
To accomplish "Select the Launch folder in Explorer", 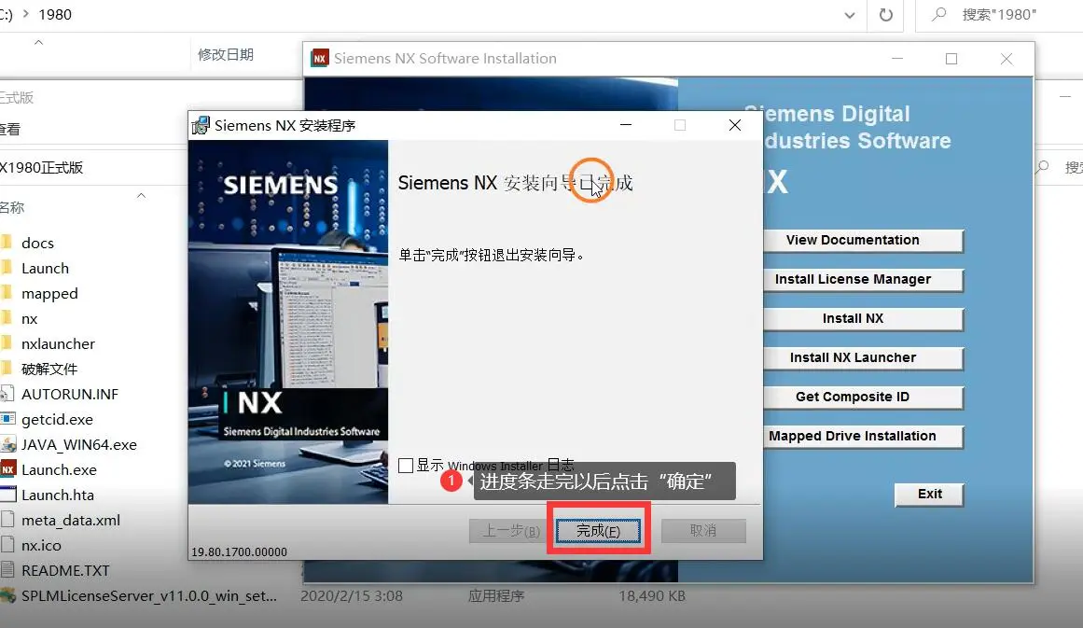I will pyautogui.click(x=45, y=268).
